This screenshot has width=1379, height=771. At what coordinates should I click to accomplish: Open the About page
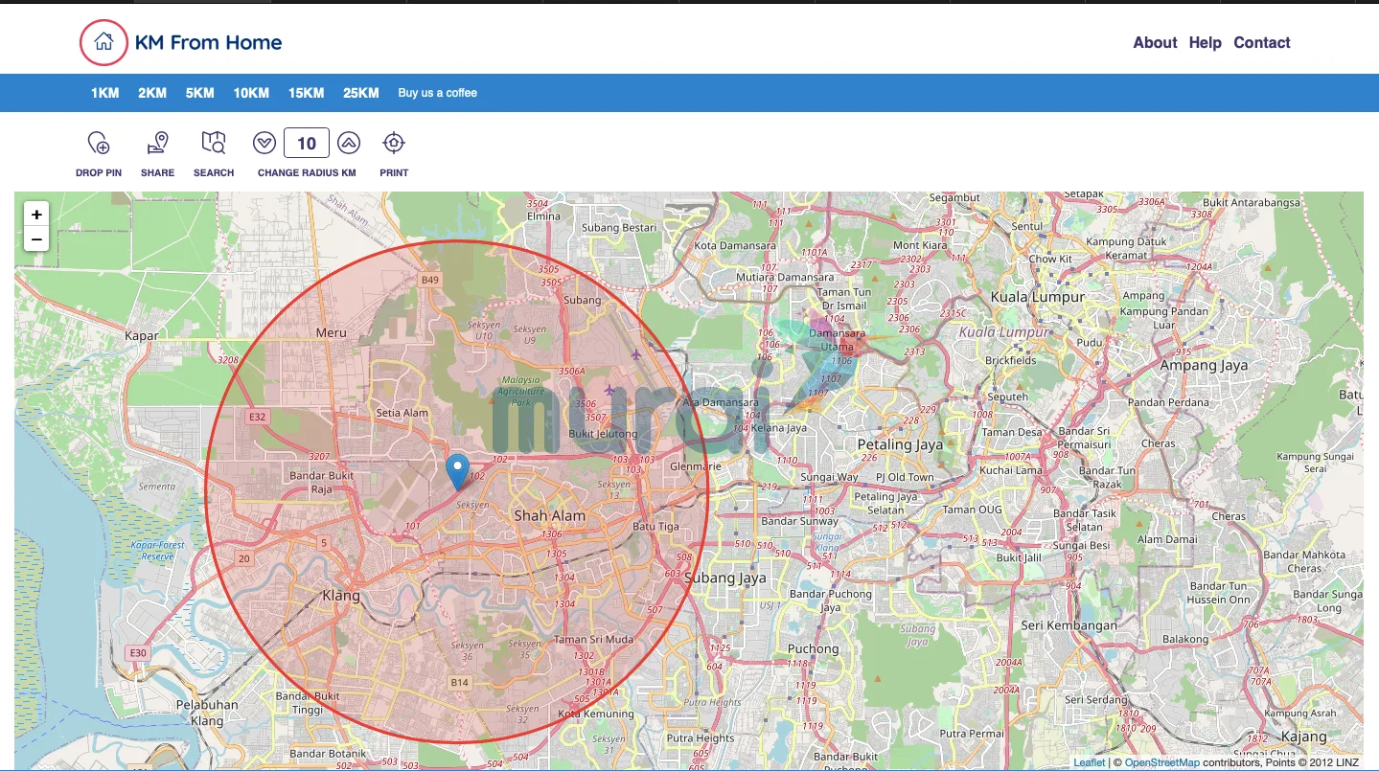pyautogui.click(x=1155, y=42)
